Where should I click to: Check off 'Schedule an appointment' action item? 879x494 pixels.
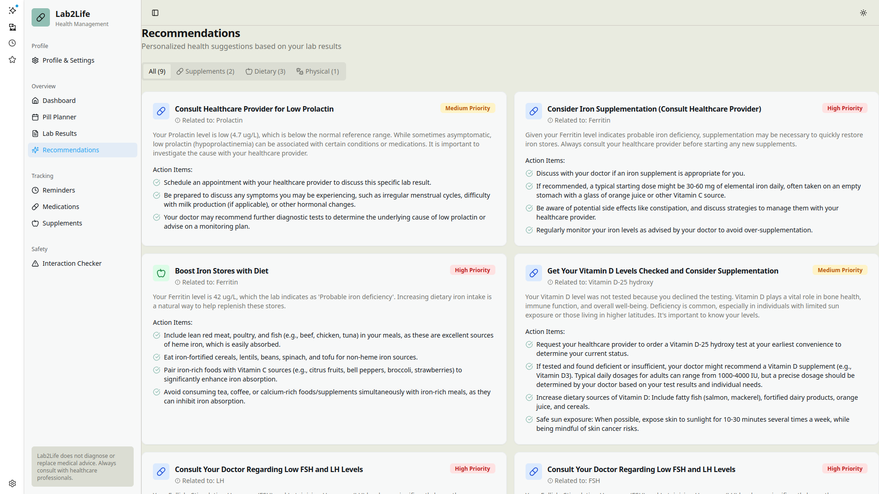[157, 183]
